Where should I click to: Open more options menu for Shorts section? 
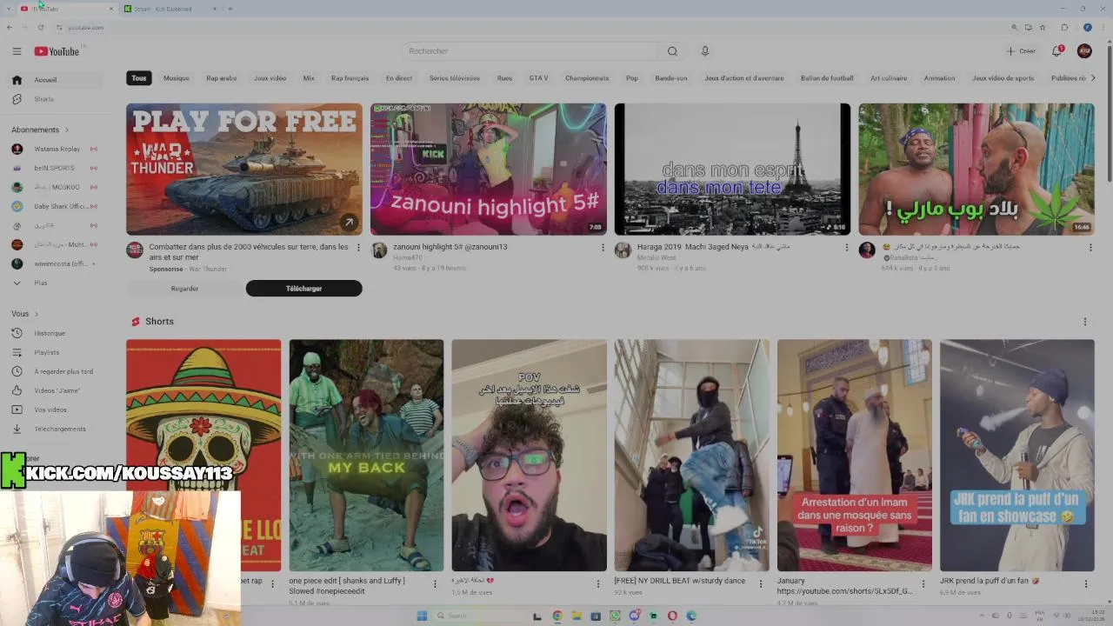1084,322
